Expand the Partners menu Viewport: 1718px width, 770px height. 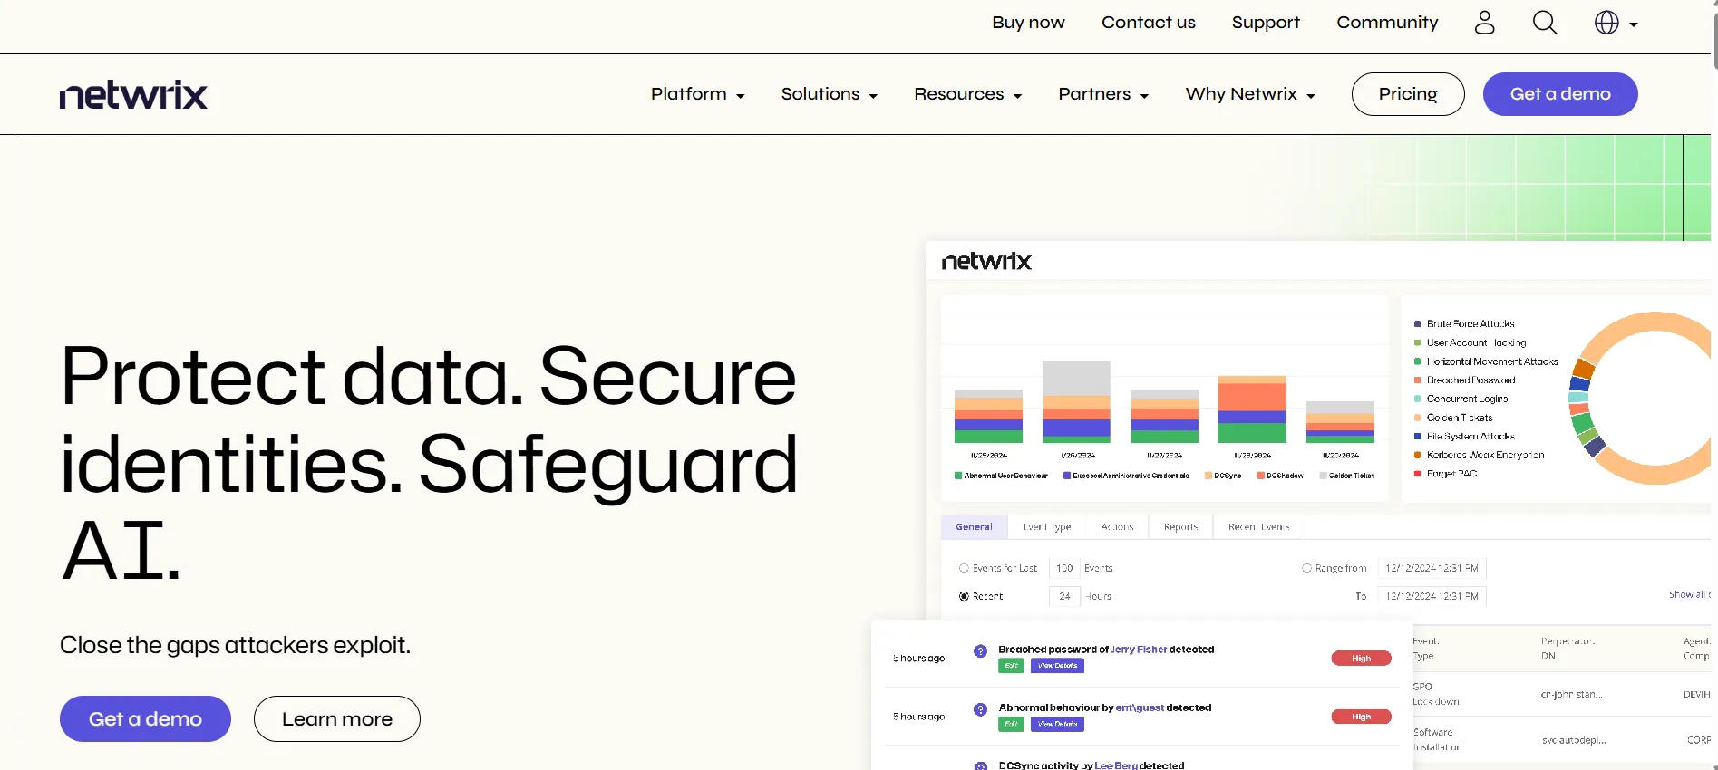[1103, 94]
